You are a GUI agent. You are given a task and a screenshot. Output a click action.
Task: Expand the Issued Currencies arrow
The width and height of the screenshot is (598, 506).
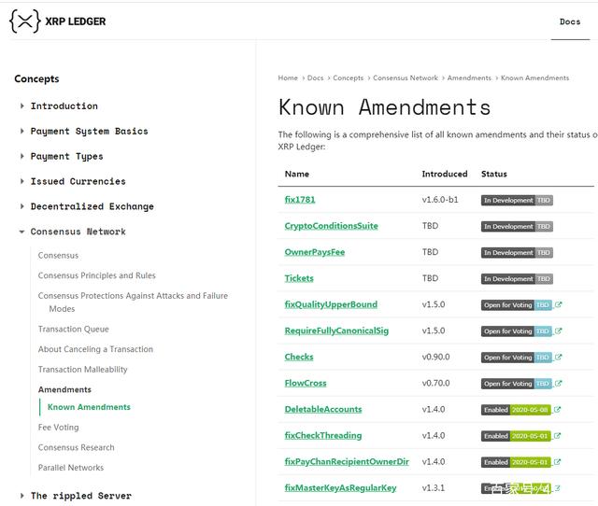[x=21, y=181]
